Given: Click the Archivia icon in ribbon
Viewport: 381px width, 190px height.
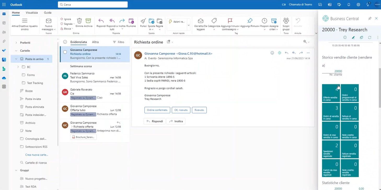Looking at the screenshot, I should pyautogui.click(x=88, y=21).
